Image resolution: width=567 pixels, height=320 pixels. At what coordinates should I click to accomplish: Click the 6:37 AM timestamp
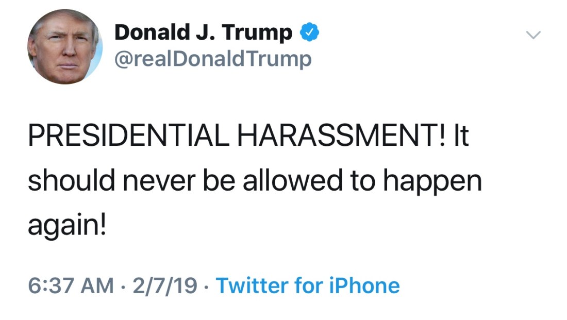[x=70, y=285]
